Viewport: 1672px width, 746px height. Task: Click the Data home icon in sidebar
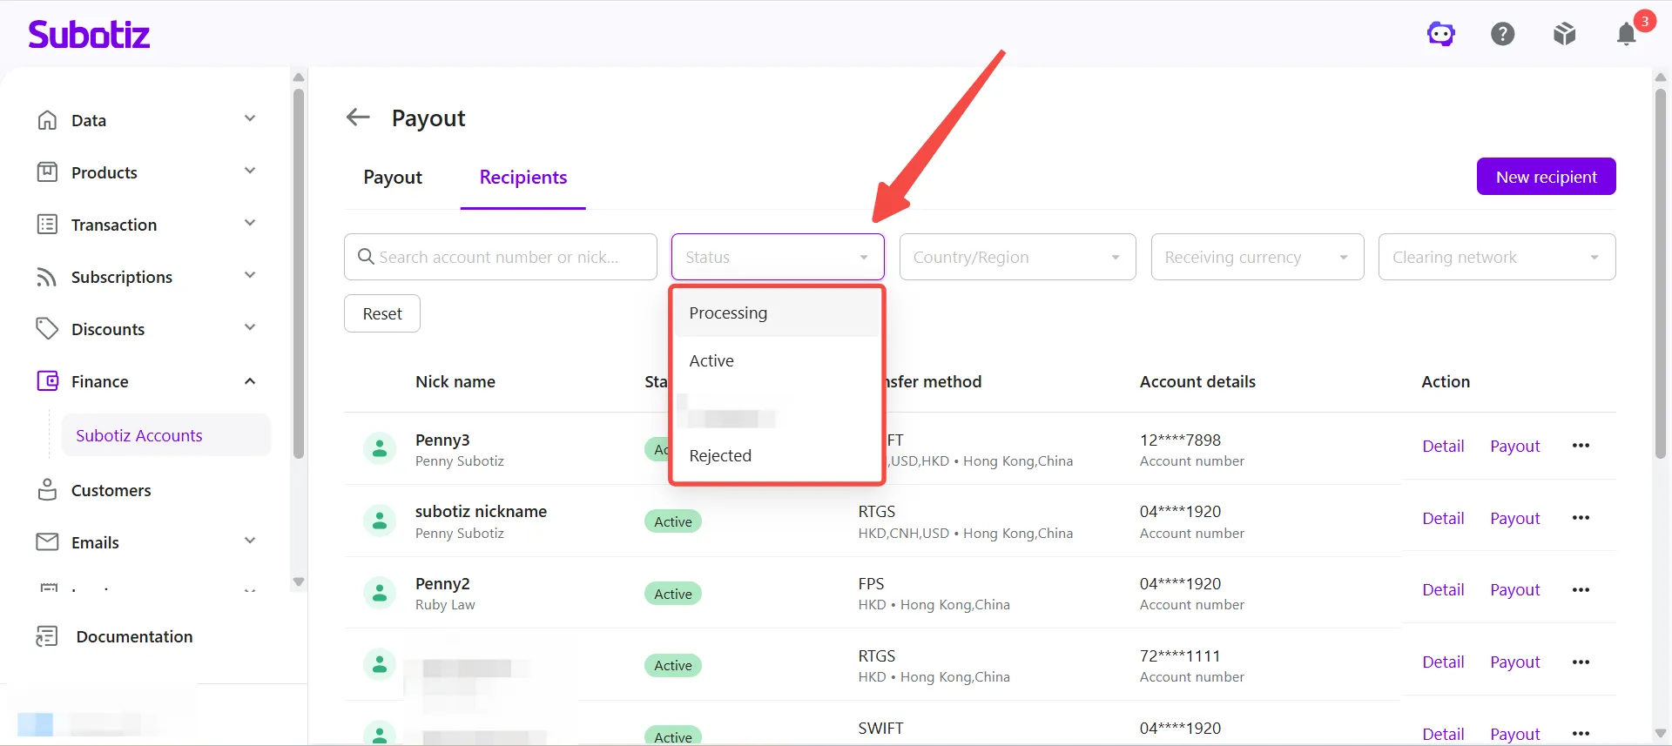(47, 120)
